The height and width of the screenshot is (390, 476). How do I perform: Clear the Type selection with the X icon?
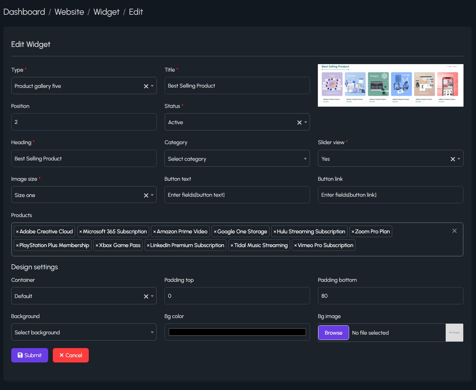click(x=146, y=86)
